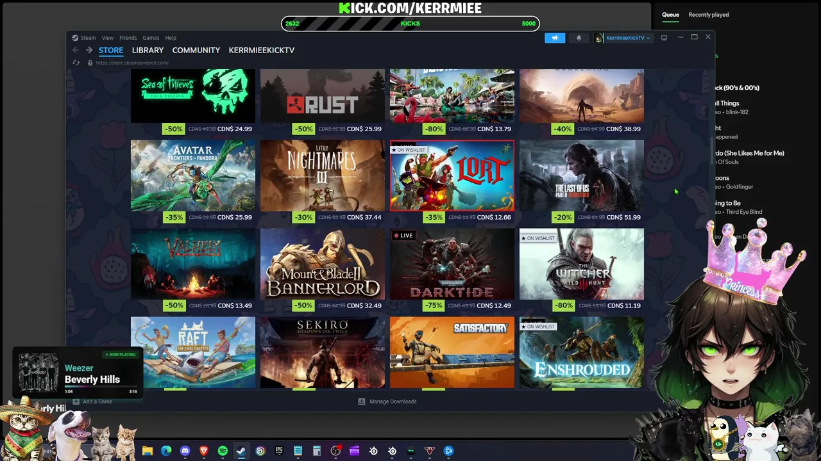Open OBS Studio from the taskbar
This screenshot has height=461, width=821.
coord(335,451)
